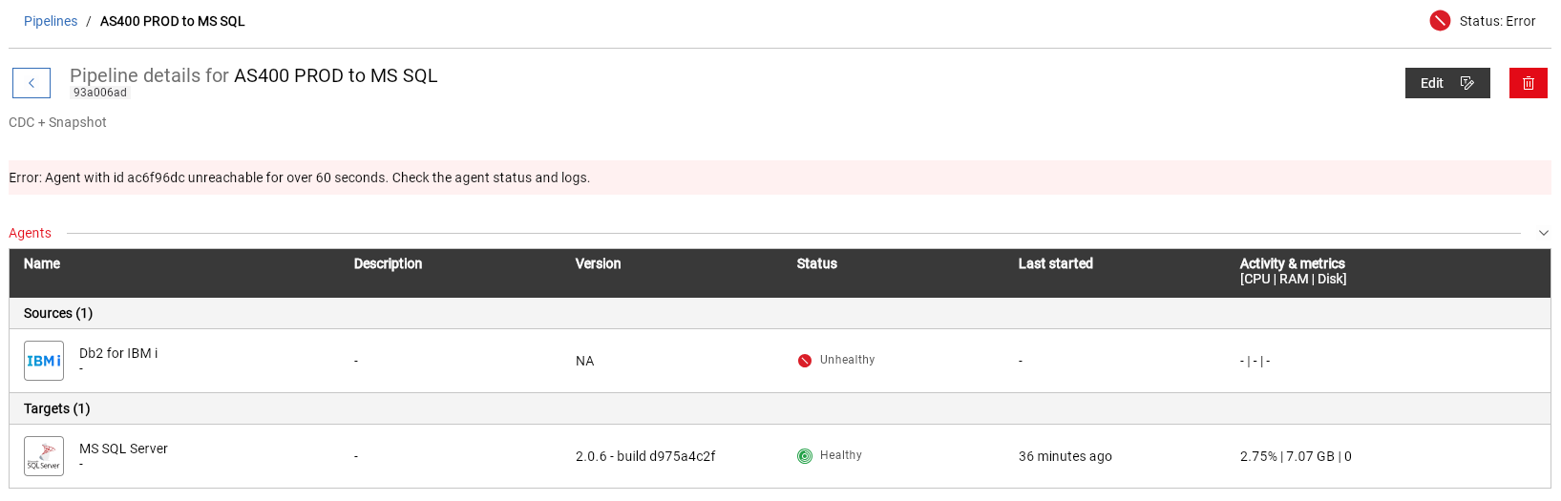
Task: Click the Description column header
Action: click(x=388, y=263)
